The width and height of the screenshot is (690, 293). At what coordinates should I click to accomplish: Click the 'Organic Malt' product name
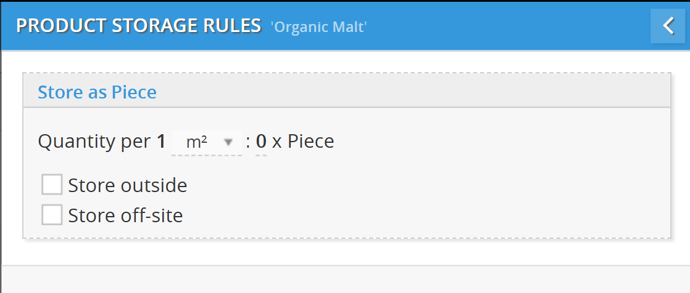[318, 26]
